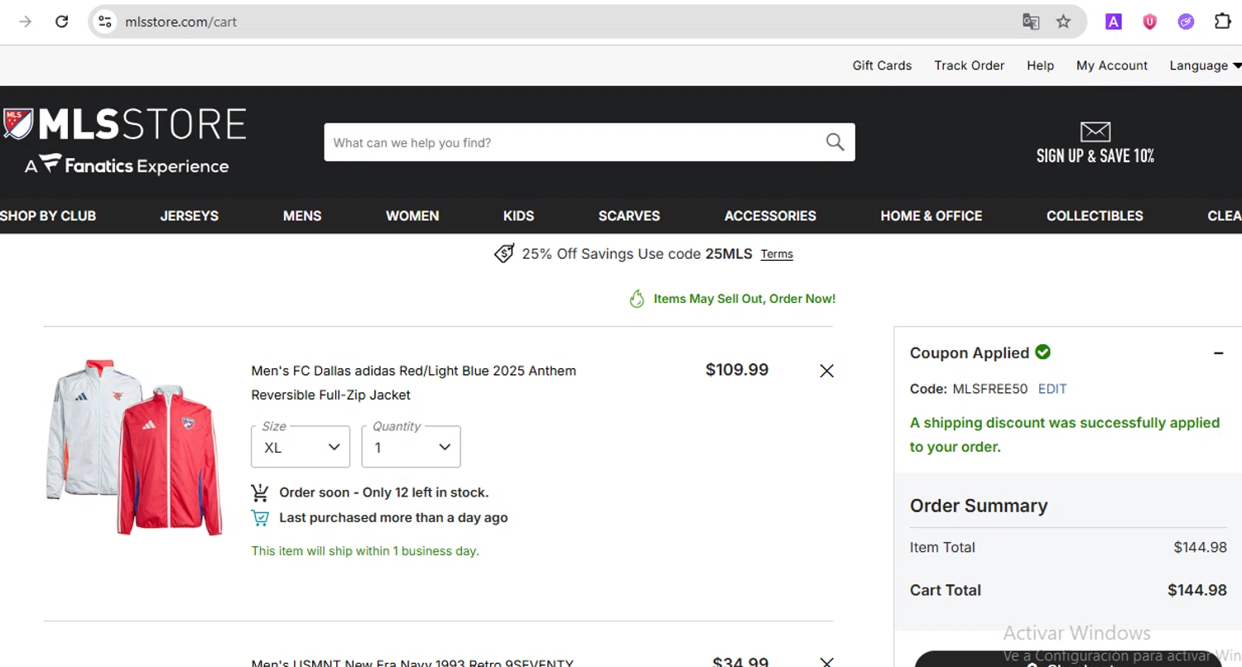Click the Order Summary heading
Viewport: 1242px width, 667px height.
(979, 506)
